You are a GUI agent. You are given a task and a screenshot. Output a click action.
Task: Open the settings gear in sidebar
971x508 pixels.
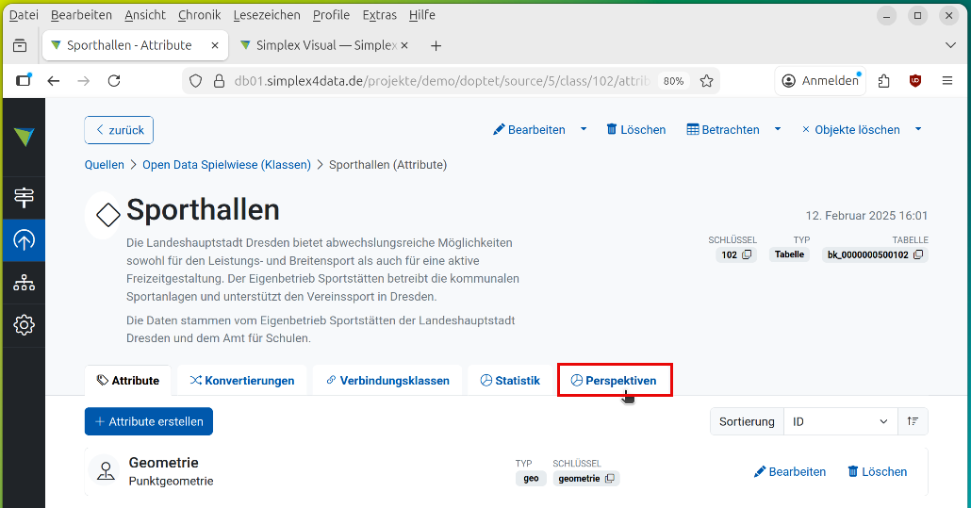[24, 325]
